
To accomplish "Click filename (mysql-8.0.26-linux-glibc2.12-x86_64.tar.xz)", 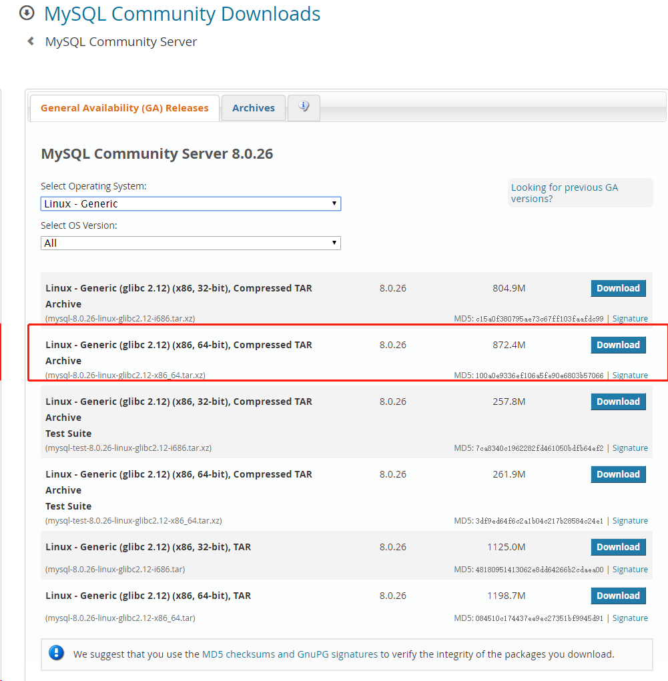I will [125, 375].
